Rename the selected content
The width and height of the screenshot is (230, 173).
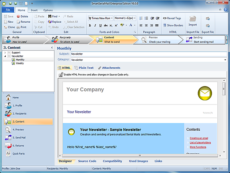tap(23, 22)
